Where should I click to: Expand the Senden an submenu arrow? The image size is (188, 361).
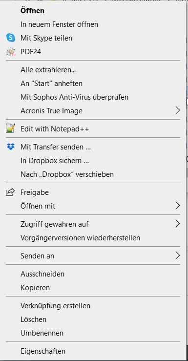pyautogui.click(x=177, y=255)
